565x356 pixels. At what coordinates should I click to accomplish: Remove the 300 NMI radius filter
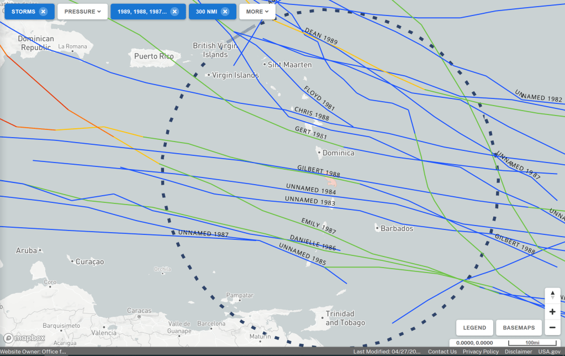point(225,12)
